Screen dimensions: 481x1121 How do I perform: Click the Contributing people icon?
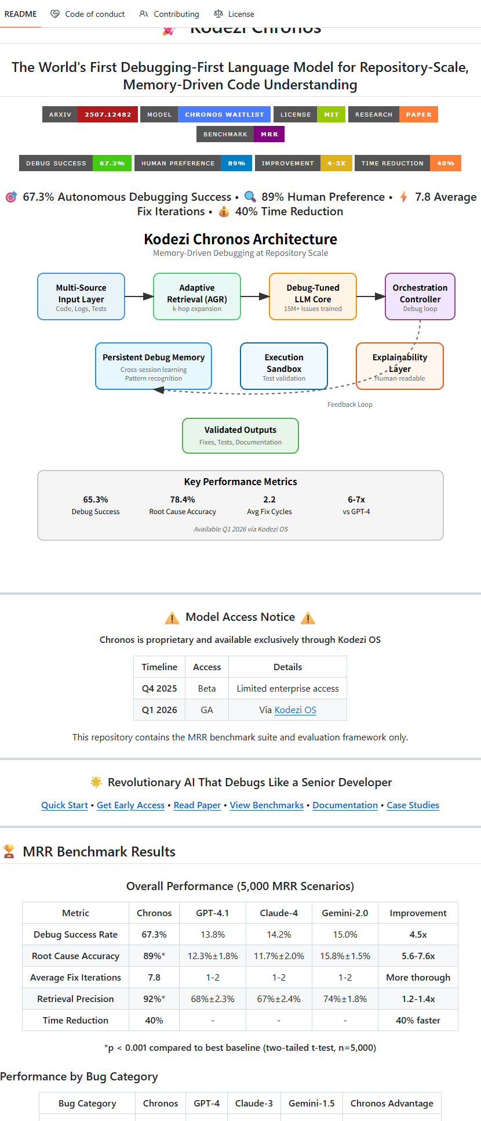[x=144, y=14]
